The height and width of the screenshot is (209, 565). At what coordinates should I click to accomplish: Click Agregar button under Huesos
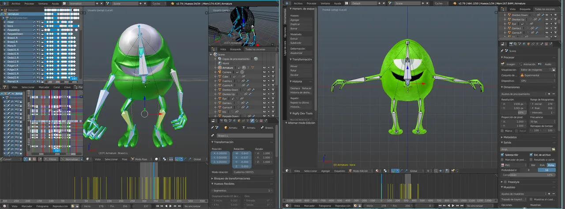[301, 20]
